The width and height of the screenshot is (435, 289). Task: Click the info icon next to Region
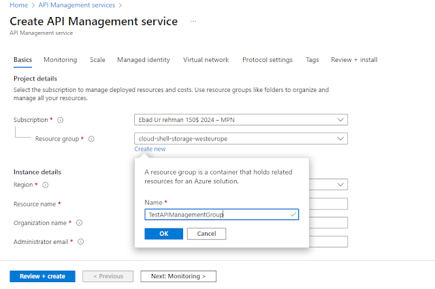[46, 185]
